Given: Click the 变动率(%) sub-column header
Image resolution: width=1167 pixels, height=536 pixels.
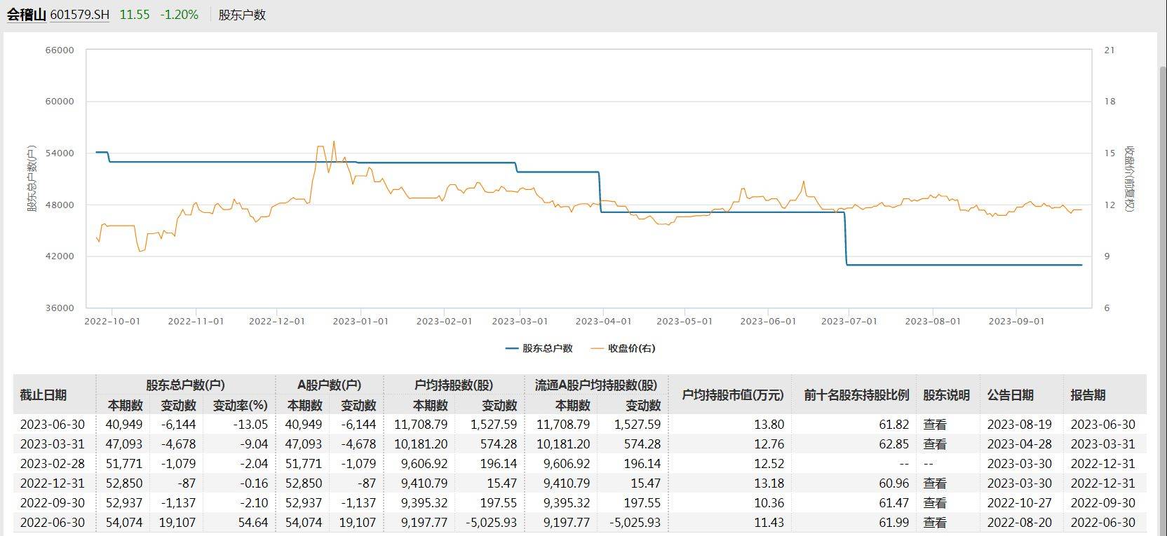Looking at the screenshot, I should (240, 406).
